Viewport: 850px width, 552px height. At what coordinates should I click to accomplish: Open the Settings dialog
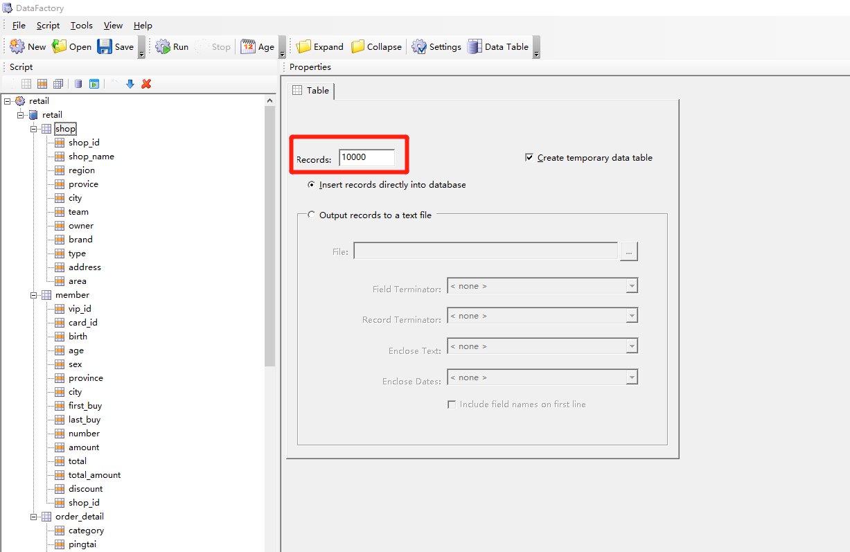pyautogui.click(x=436, y=47)
